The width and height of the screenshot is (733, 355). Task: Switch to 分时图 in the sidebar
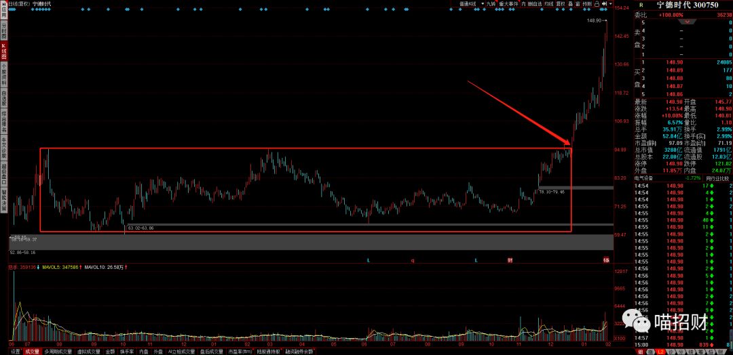(x=4, y=29)
